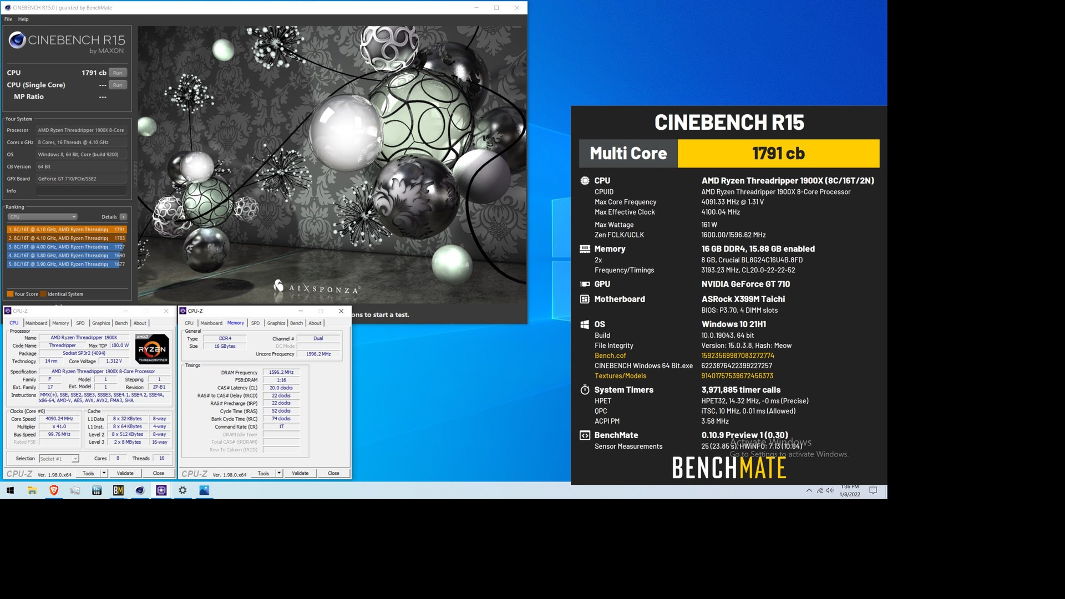Image resolution: width=1065 pixels, height=599 pixels.
Task: Switch to Cinebench via its taskbar icon
Action: [x=140, y=490]
